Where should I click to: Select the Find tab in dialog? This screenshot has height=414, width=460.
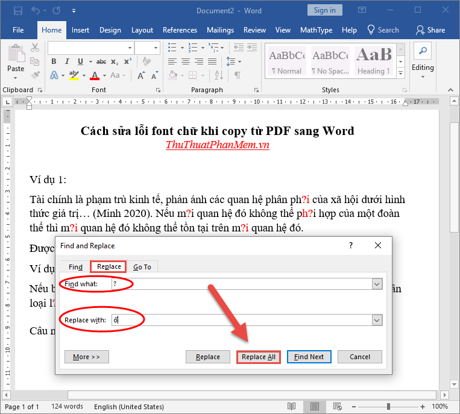click(x=75, y=267)
